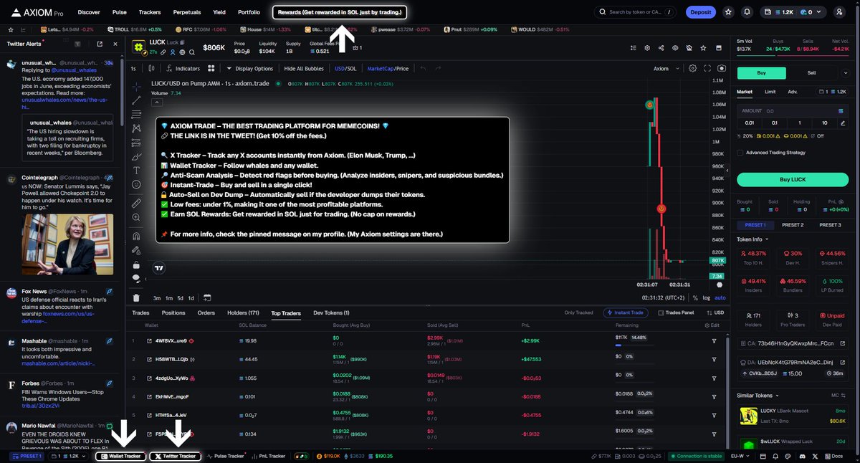The height and width of the screenshot is (463, 860).
Task: Click the Hide All Bubbles button
Action: tap(304, 69)
